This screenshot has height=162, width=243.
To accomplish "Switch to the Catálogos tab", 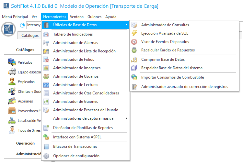I will point(30,36).
